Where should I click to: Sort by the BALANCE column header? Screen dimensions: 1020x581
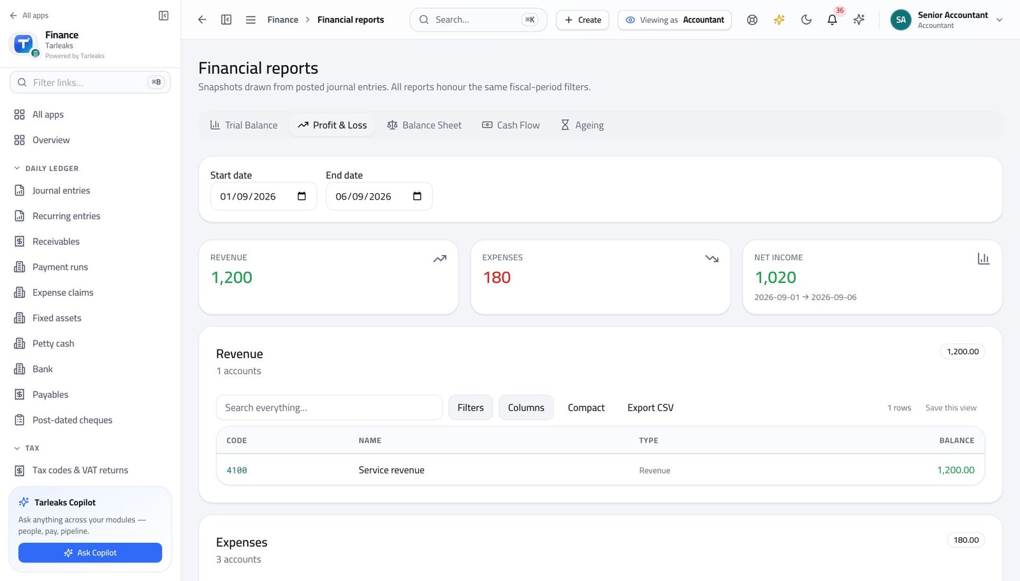tap(956, 441)
